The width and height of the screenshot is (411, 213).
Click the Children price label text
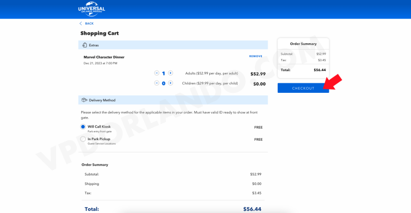coord(210,83)
